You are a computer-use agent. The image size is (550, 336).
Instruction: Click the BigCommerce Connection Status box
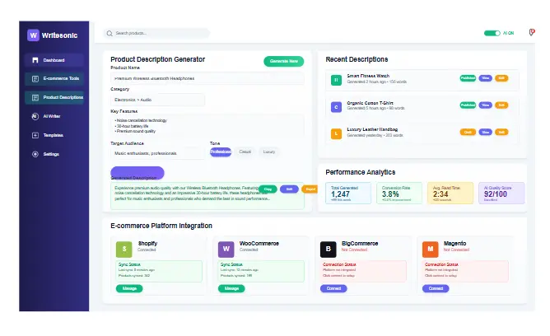click(x=363, y=271)
